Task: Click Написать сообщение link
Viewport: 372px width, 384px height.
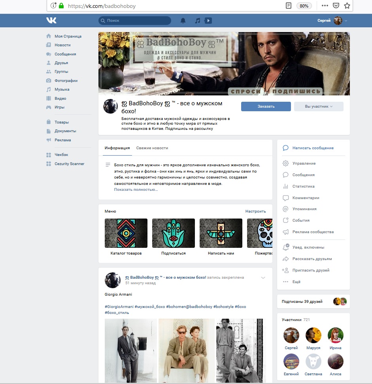Action: (313, 148)
